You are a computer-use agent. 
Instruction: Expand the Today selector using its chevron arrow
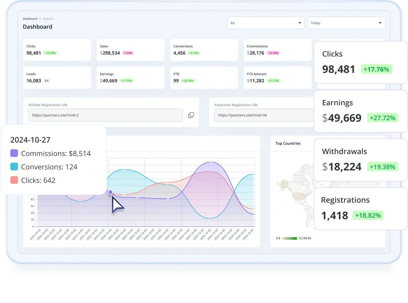pyautogui.click(x=380, y=23)
